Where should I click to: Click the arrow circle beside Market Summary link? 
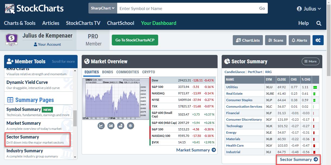214,150
